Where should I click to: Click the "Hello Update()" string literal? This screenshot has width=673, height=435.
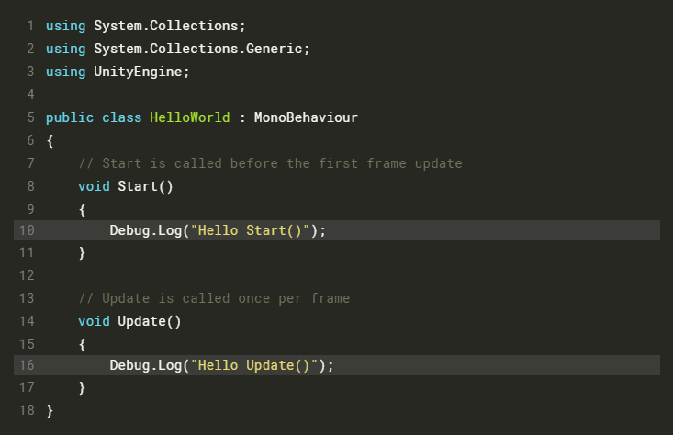pos(253,365)
